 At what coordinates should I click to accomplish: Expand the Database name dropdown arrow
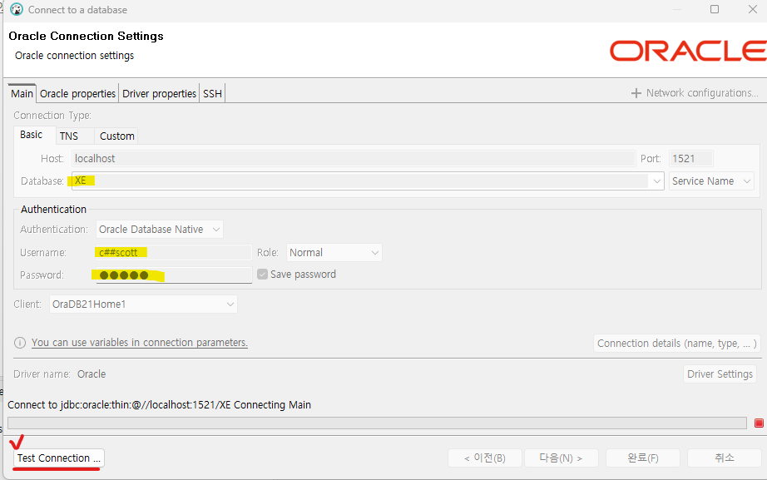click(x=656, y=181)
